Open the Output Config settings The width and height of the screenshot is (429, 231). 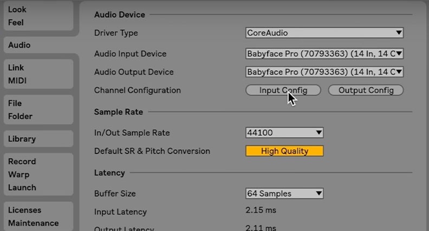[366, 90]
